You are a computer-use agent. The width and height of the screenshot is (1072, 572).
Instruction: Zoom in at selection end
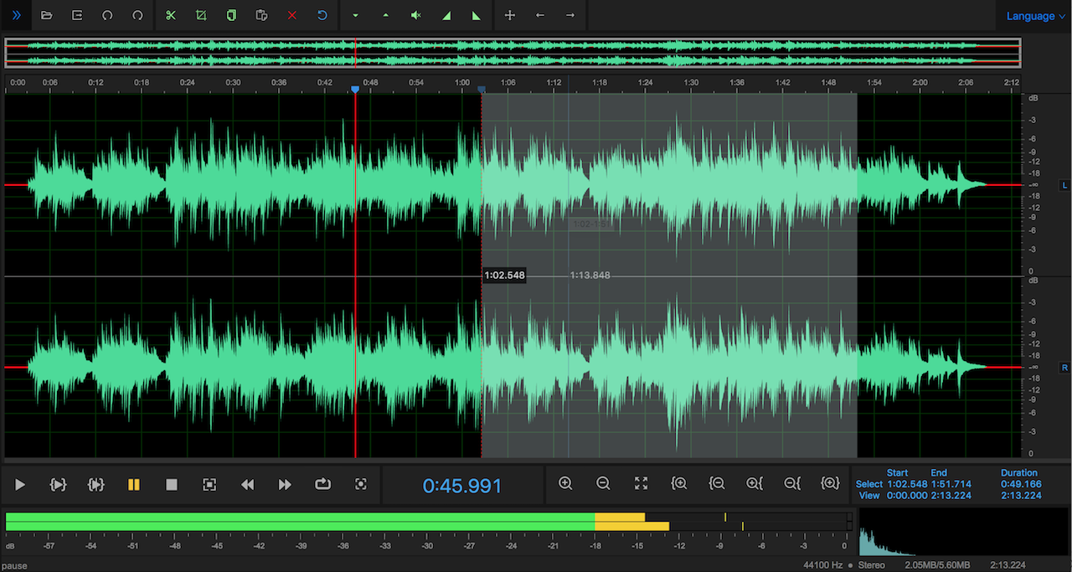click(x=755, y=483)
